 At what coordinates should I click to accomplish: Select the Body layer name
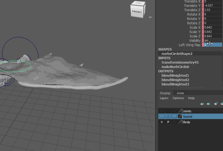(187, 122)
